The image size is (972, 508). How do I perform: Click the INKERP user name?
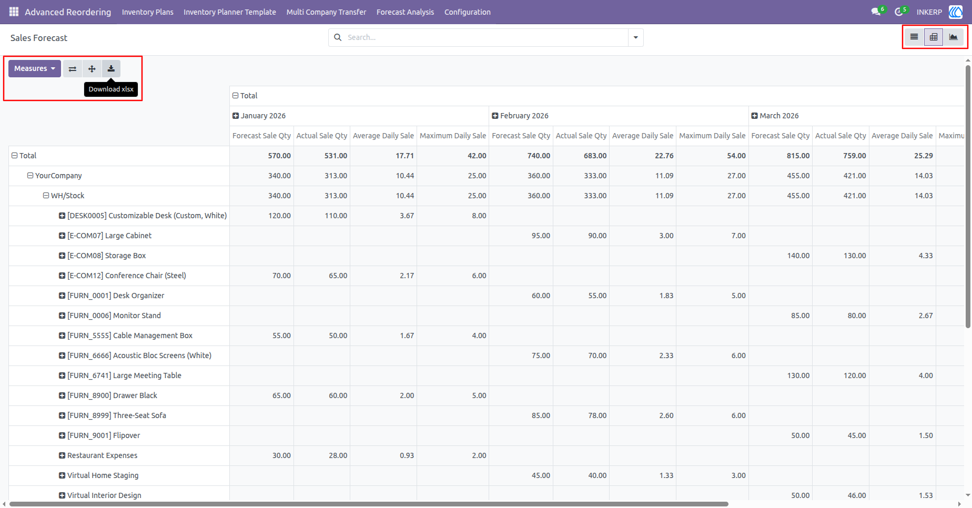pyautogui.click(x=929, y=12)
